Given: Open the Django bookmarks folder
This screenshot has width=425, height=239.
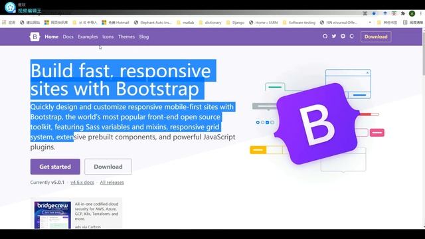Looking at the screenshot, I should 235,23.
